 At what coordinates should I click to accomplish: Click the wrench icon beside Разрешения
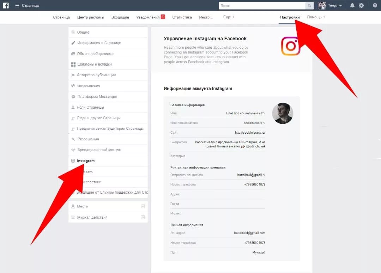[73, 139]
